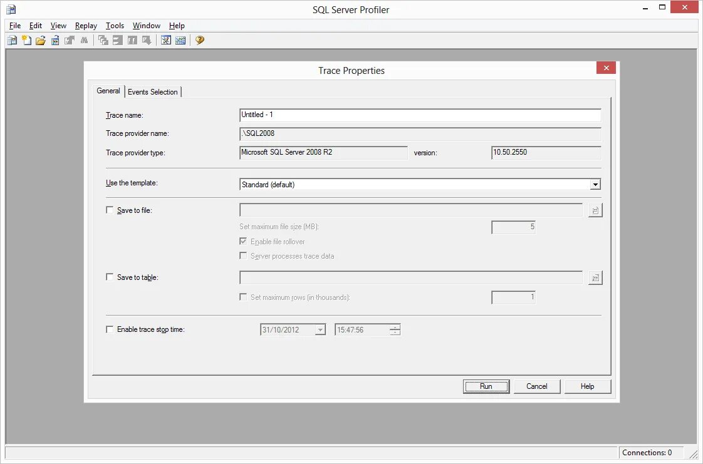Toggle Set maximum rows checkbox
This screenshot has width=703, height=464.
pyautogui.click(x=243, y=297)
